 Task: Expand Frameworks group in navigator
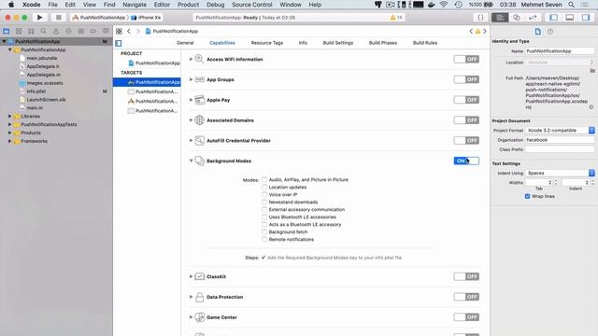10,141
